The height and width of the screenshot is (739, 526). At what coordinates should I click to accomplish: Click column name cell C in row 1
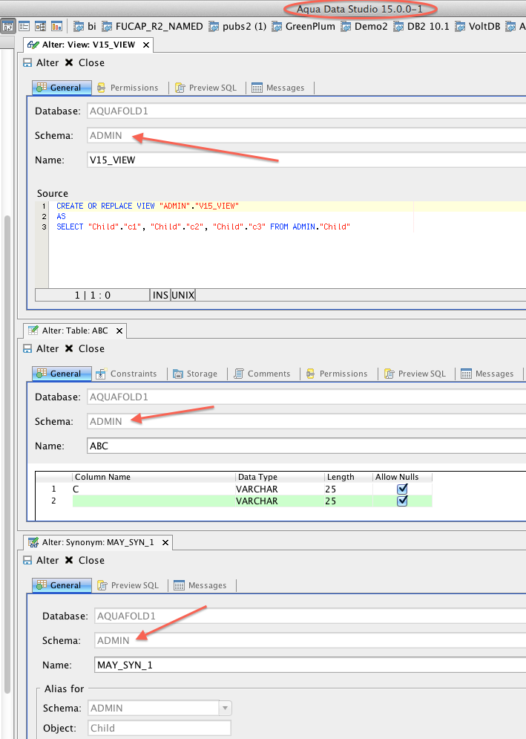(x=154, y=489)
